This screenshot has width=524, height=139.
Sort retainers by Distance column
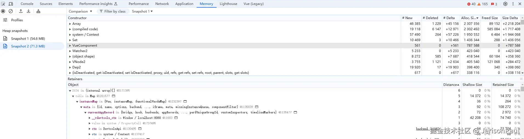pos(451,85)
